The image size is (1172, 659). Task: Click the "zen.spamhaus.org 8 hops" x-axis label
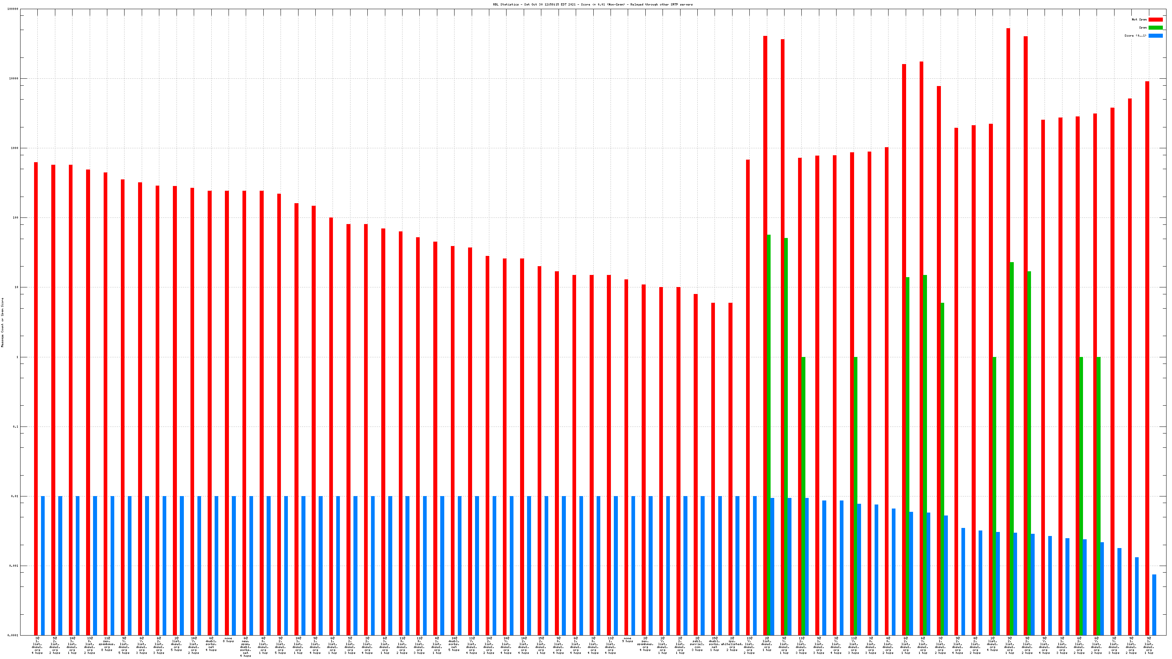pyautogui.click(x=107, y=644)
